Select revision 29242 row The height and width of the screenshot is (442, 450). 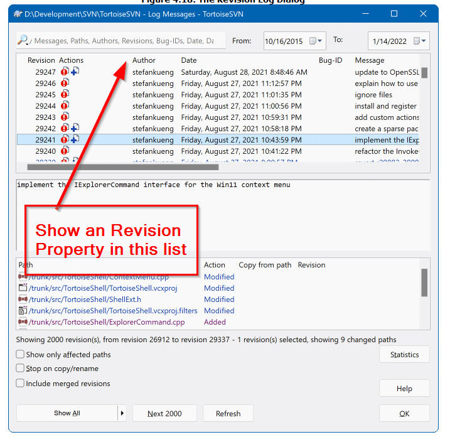click(218, 128)
